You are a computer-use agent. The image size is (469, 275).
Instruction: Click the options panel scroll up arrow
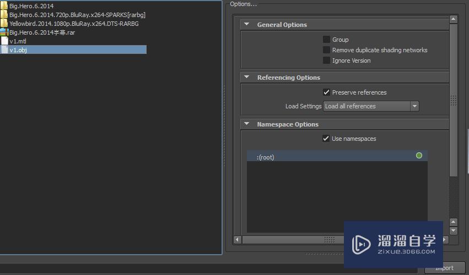454,19
